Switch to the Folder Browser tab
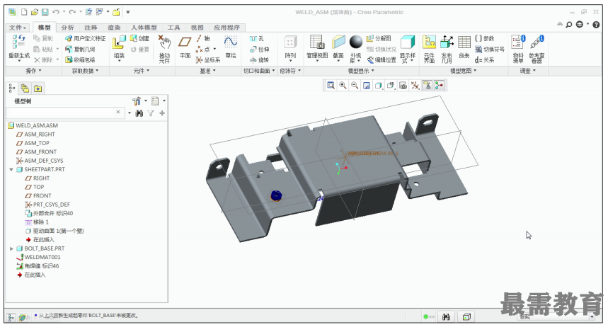The height and width of the screenshot is (332, 608). [25, 88]
